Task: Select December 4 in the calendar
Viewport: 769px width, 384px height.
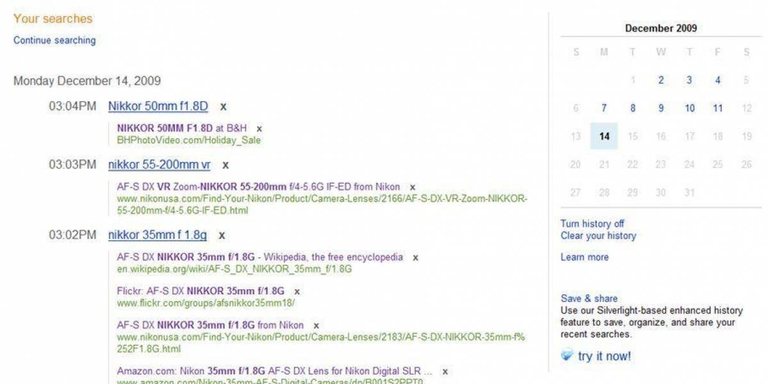Action: (x=718, y=80)
